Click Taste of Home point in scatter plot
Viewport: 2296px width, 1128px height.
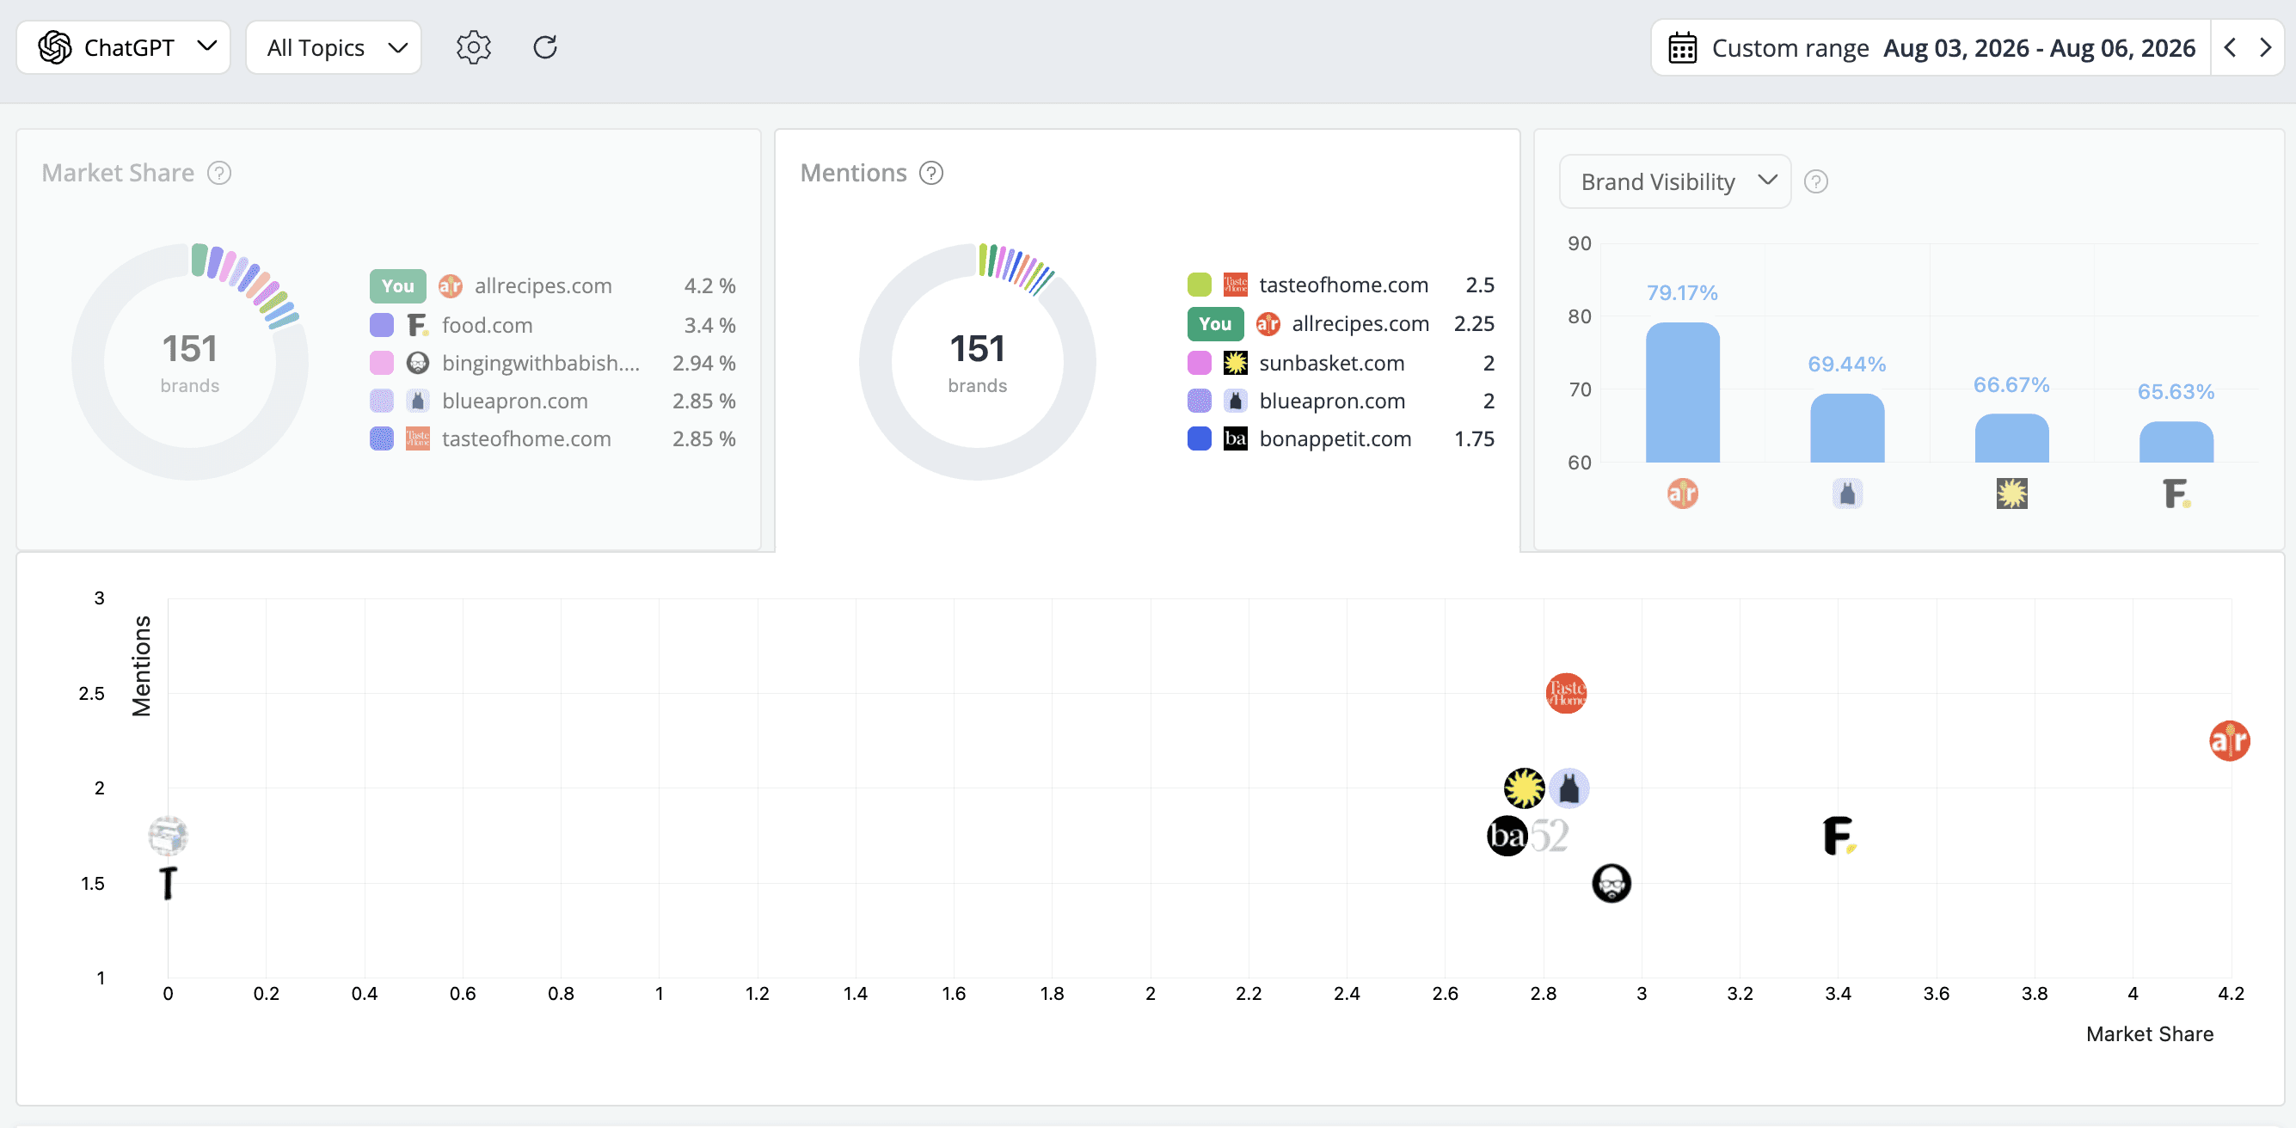click(1566, 693)
